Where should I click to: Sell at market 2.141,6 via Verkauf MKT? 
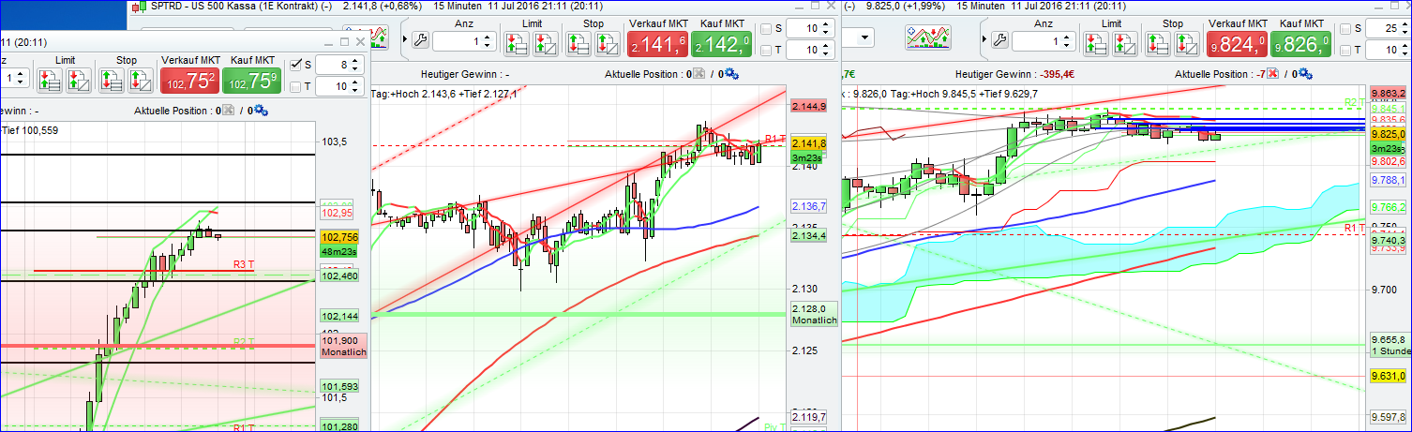pyautogui.click(x=657, y=42)
